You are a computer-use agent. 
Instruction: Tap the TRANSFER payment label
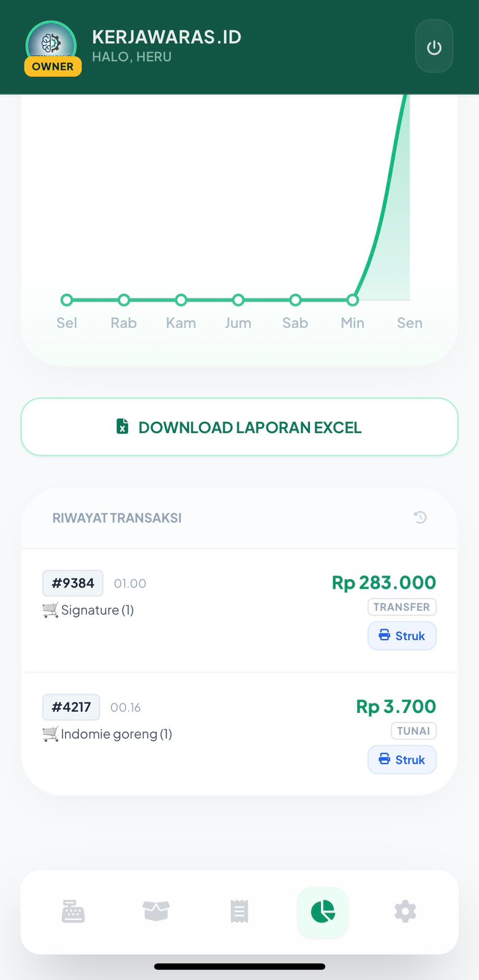(402, 607)
